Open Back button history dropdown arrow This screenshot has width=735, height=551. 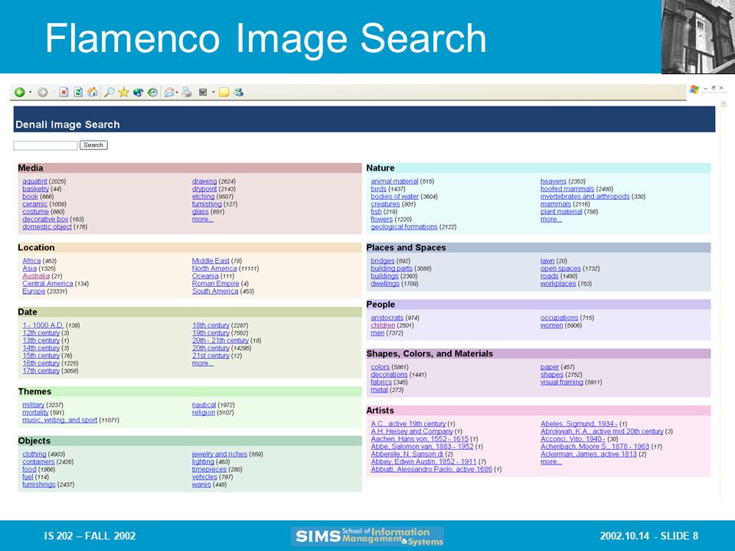[x=30, y=93]
